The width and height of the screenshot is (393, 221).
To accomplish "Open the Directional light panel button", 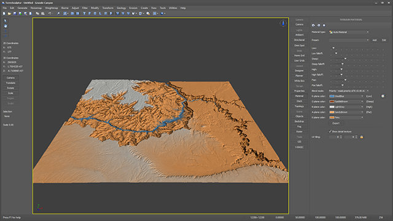I will [299, 40].
